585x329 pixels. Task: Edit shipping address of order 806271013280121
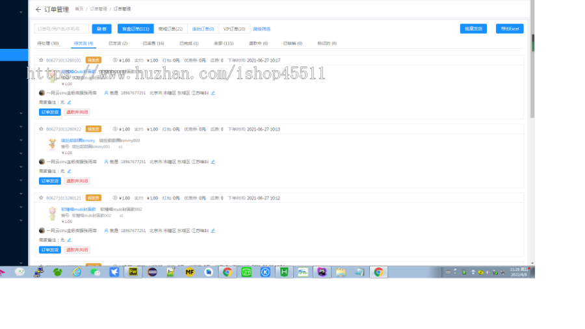pos(213,231)
